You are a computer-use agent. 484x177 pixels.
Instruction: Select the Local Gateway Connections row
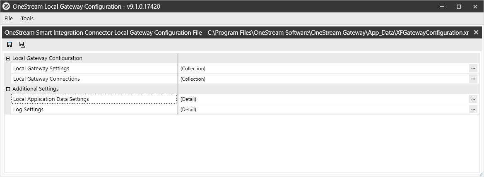(46, 79)
